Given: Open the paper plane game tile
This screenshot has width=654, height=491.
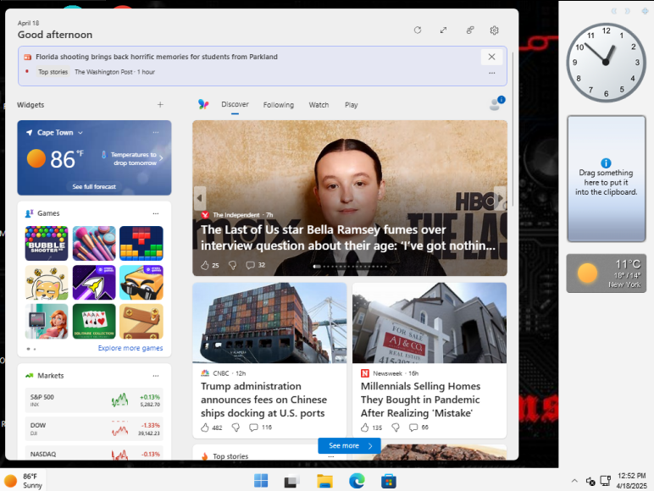Looking at the screenshot, I should pos(94,282).
